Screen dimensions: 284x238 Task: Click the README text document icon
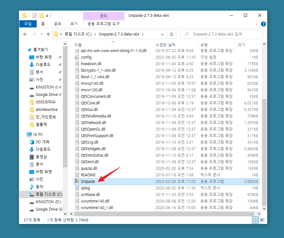pos(77,175)
